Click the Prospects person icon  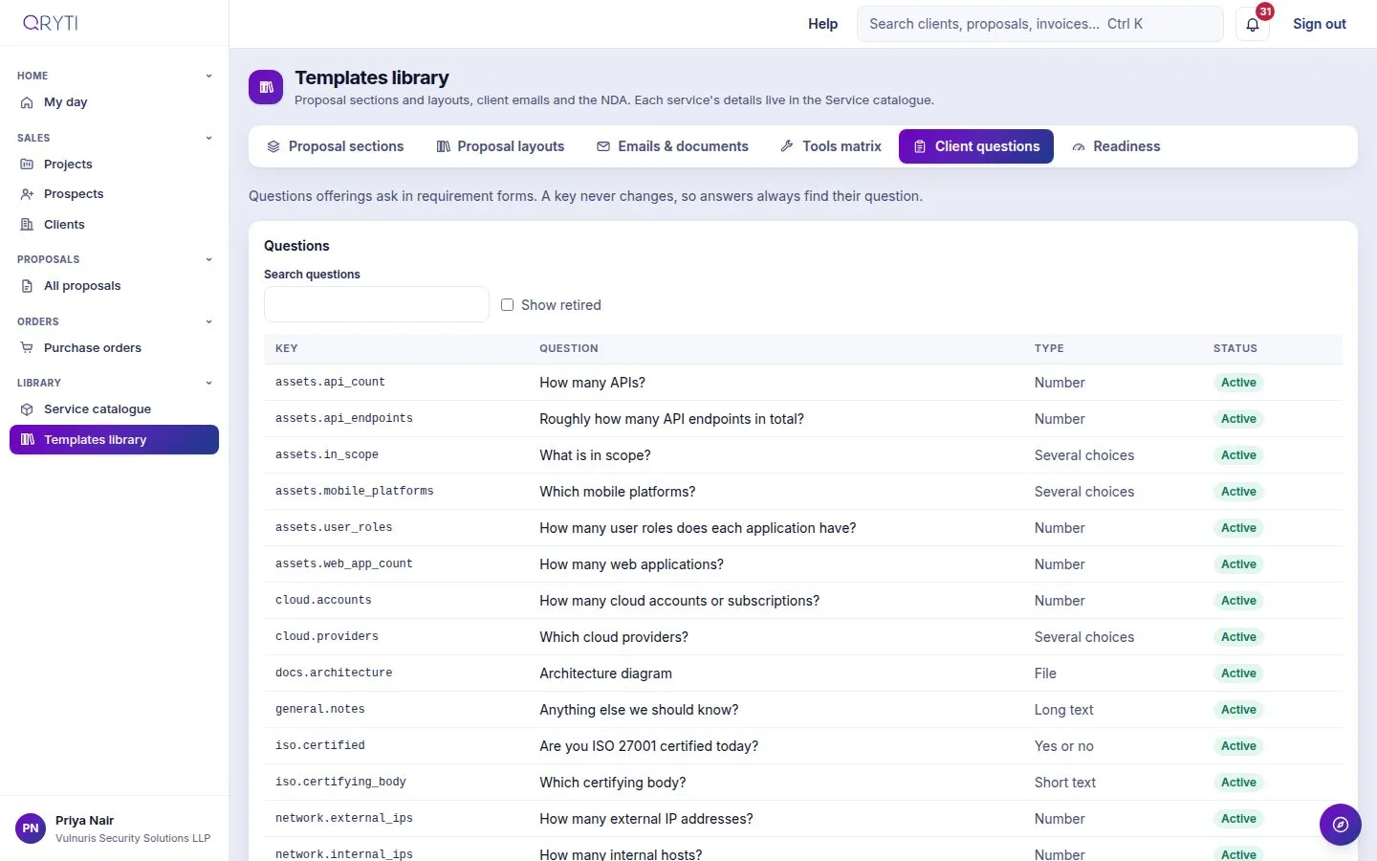27,194
